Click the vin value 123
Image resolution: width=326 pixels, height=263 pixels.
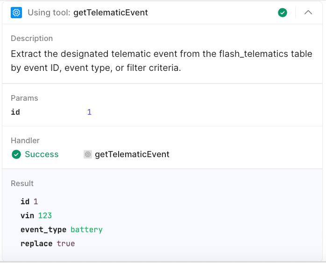click(x=45, y=215)
